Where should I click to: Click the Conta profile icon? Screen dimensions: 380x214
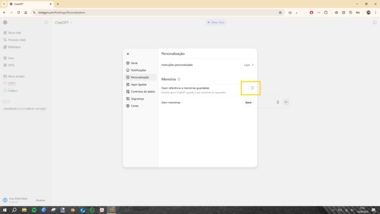(x=128, y=106)
